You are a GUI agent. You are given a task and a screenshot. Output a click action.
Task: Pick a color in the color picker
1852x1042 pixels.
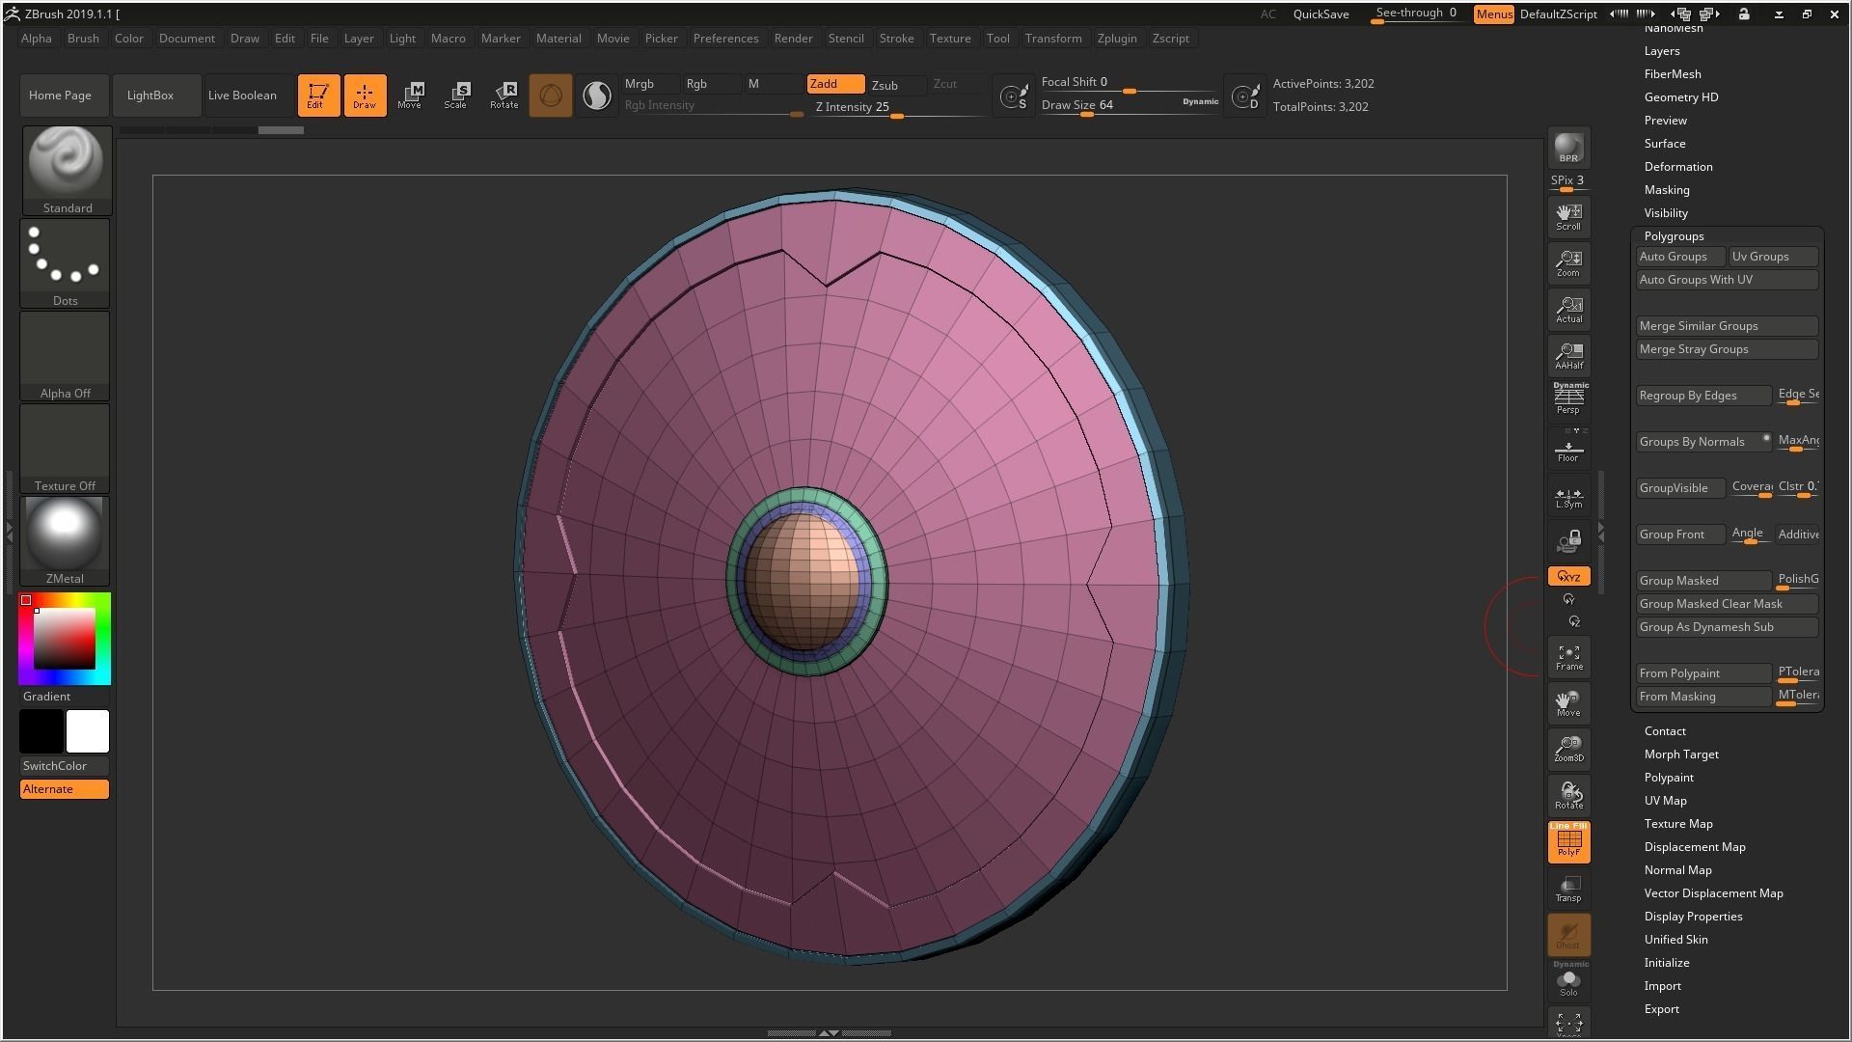tap(65, 639)
